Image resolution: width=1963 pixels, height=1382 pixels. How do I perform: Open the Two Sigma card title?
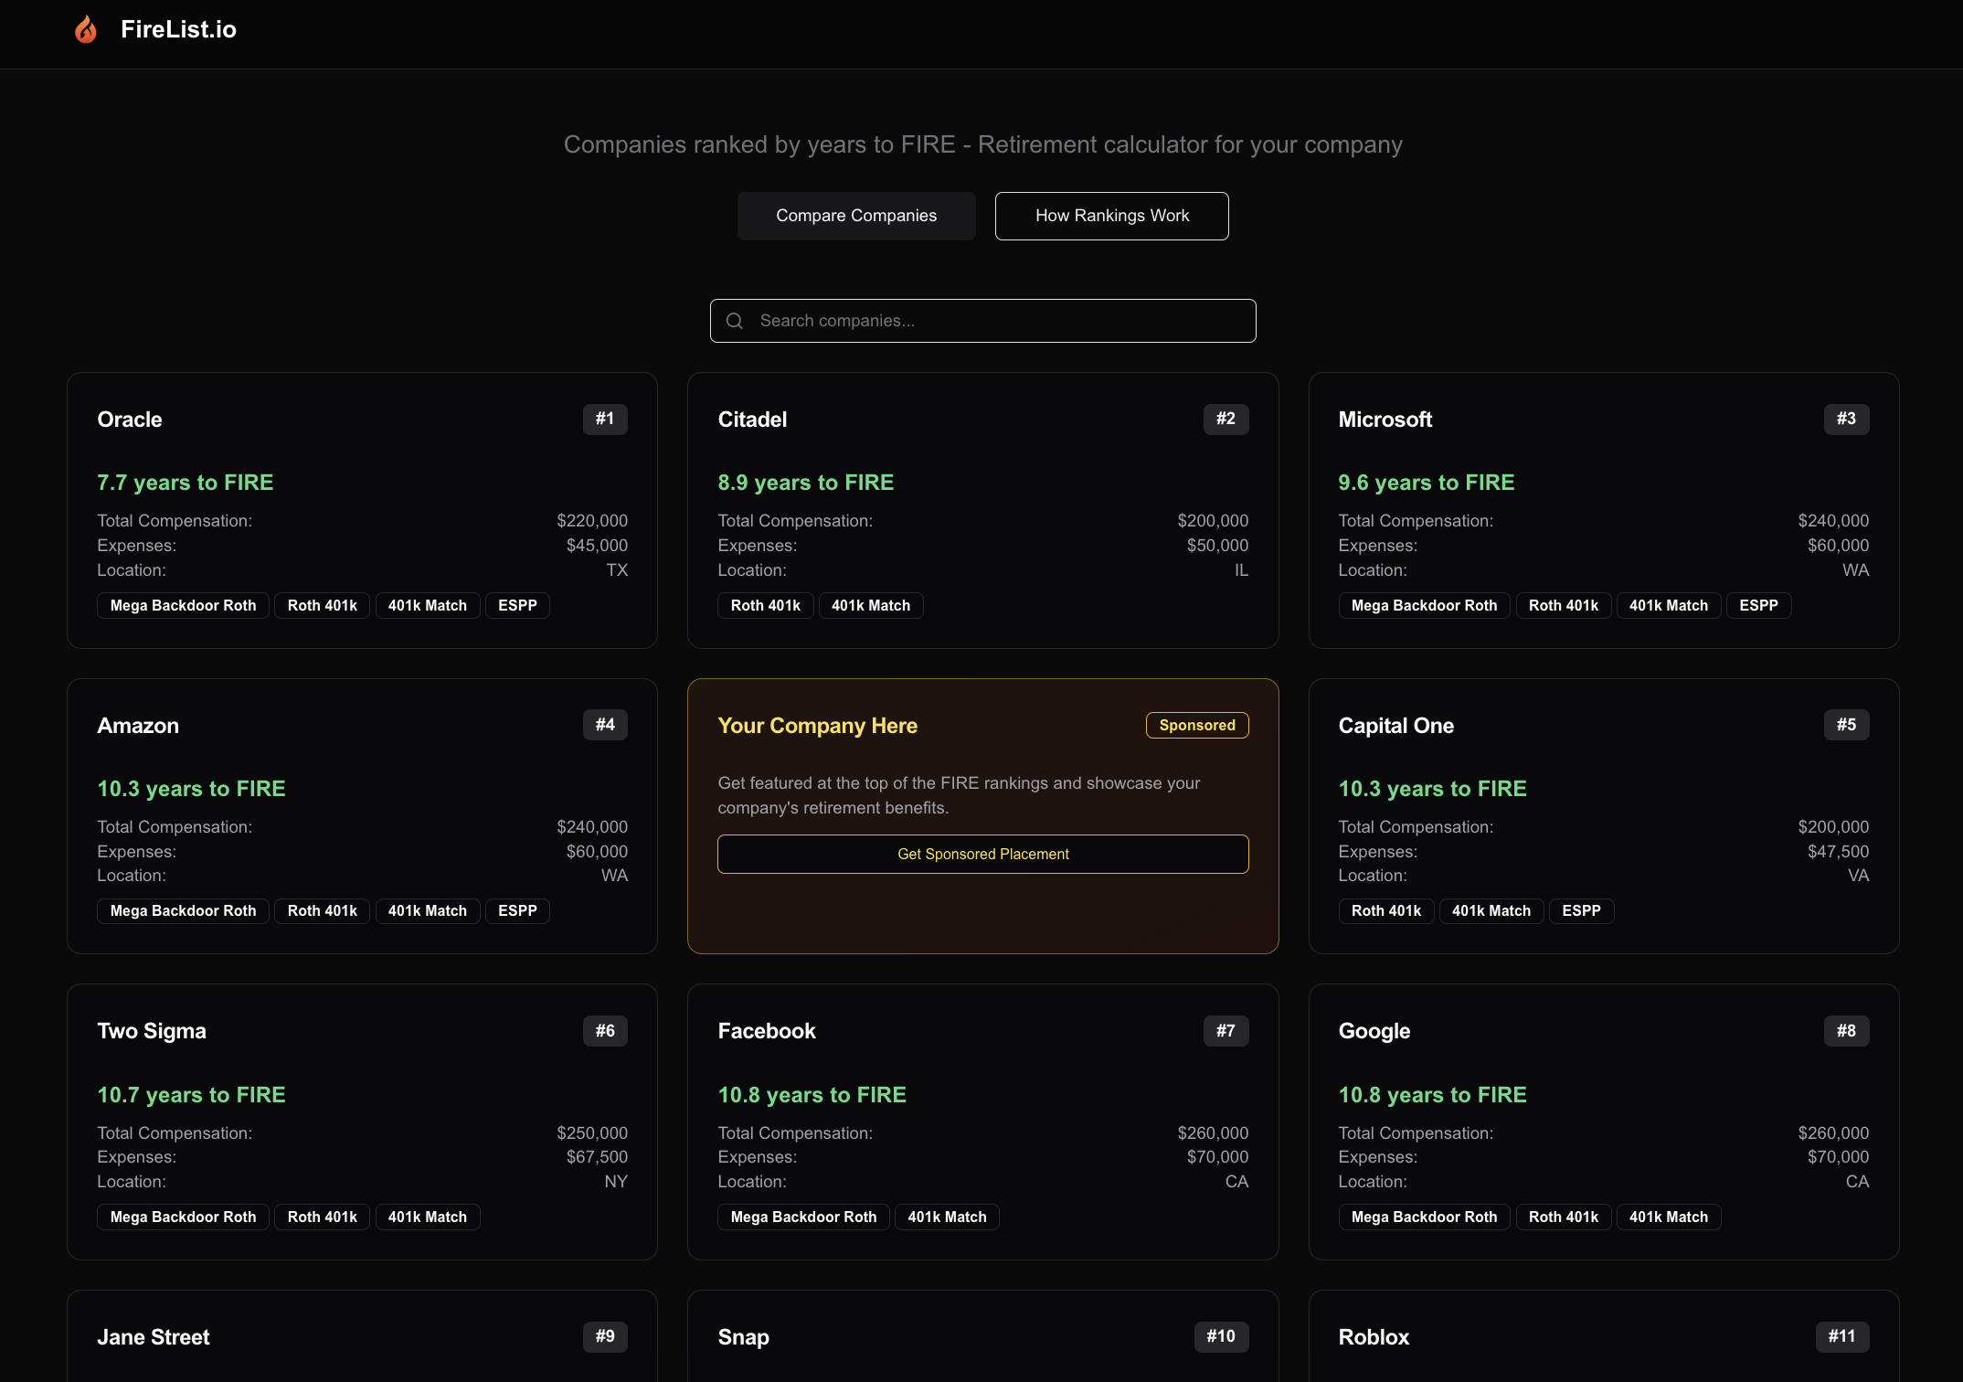[152, 1031]
